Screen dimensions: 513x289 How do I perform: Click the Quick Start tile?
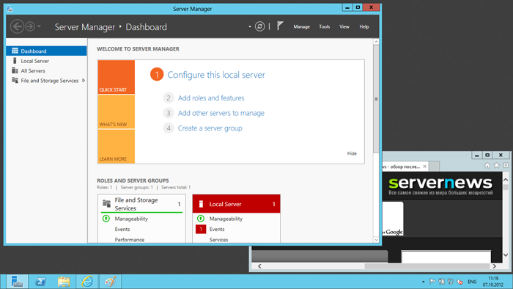(x=116, y=77)
